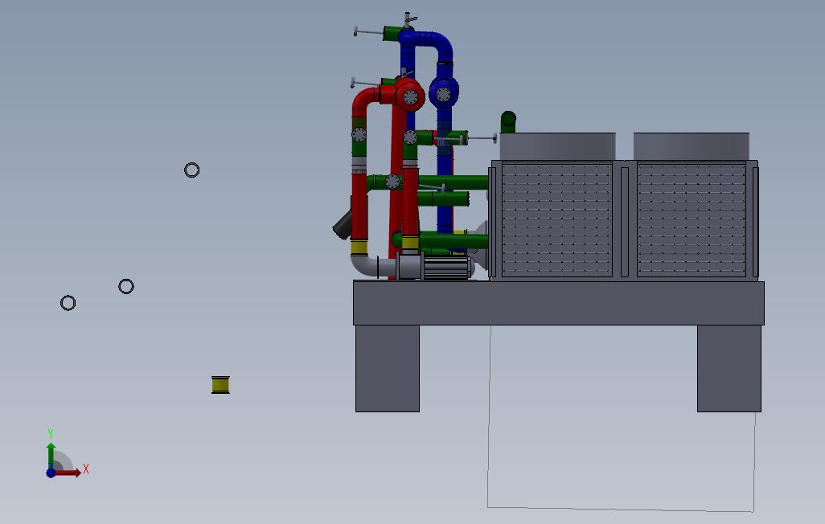Select the red pump casing

409,96
